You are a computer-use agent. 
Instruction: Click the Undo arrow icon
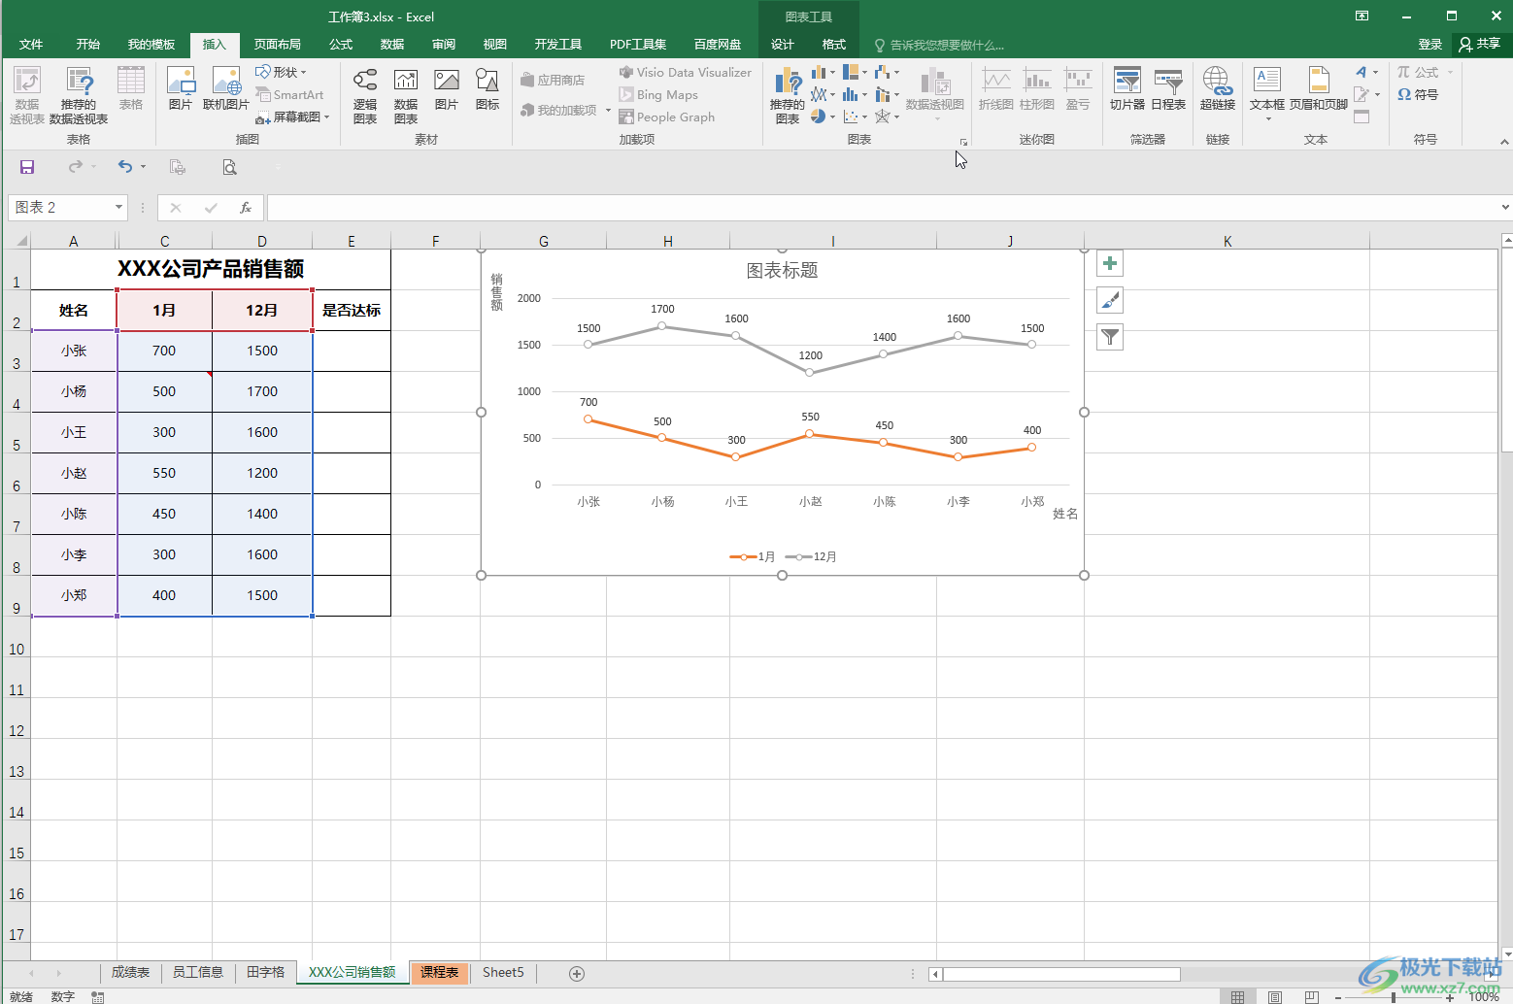tap(125, 167)
